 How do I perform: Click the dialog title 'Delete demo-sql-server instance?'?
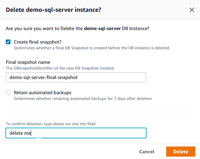point(53,10)
